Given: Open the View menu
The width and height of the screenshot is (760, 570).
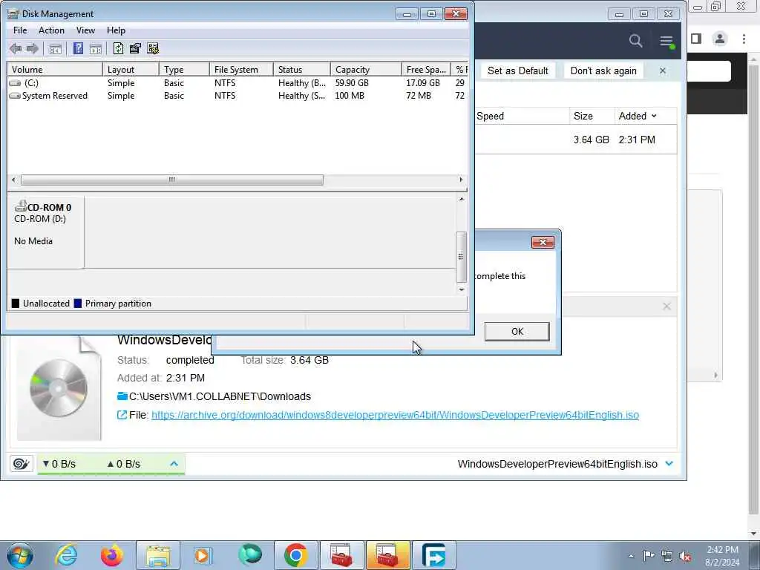Looking at the screenshot, I should 85,30.
